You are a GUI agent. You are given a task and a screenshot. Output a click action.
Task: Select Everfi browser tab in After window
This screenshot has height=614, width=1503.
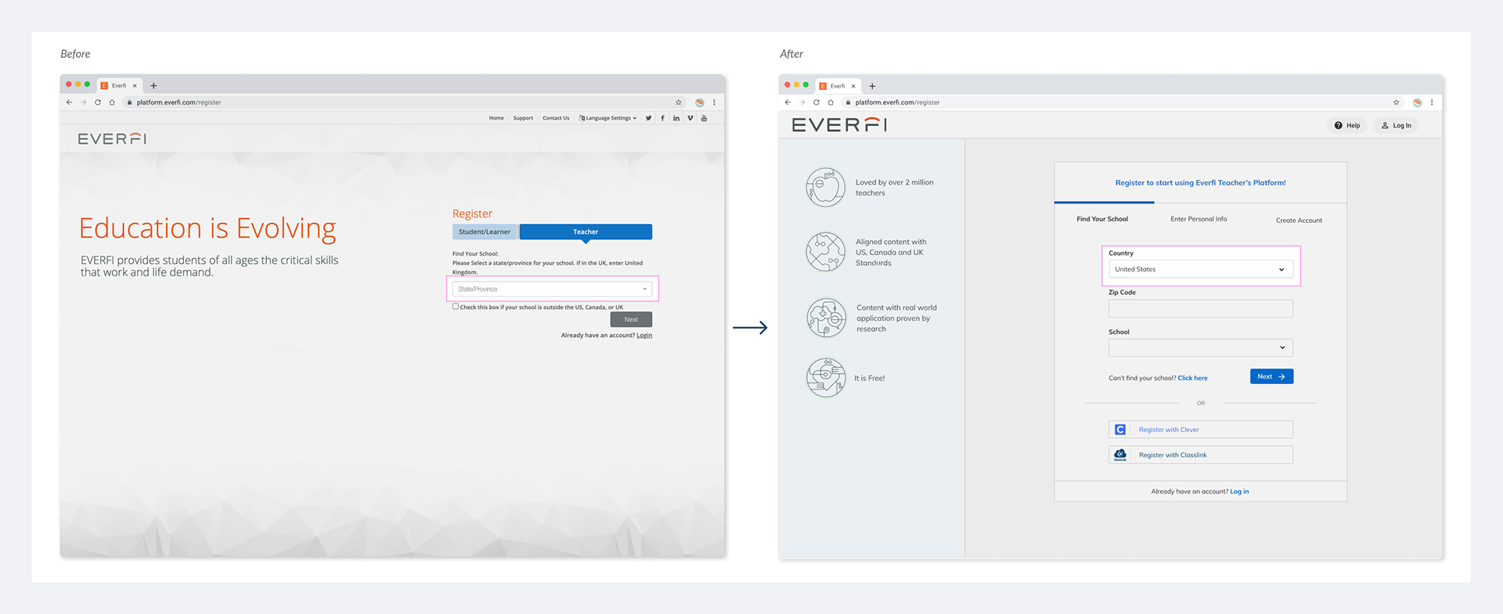pyautogui.click(x=838, y=86)
